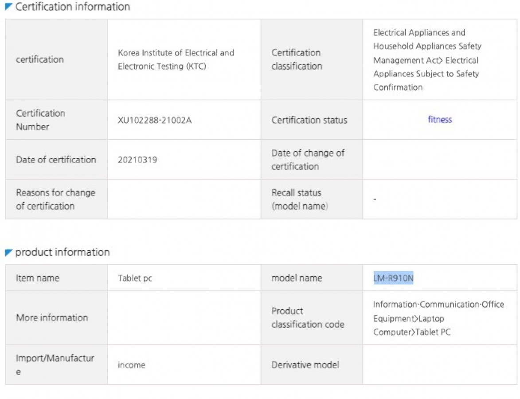This screenshot has height=399, width=520.
Task: Click the 'income' Import/Manufacture value
Action: 131,365
